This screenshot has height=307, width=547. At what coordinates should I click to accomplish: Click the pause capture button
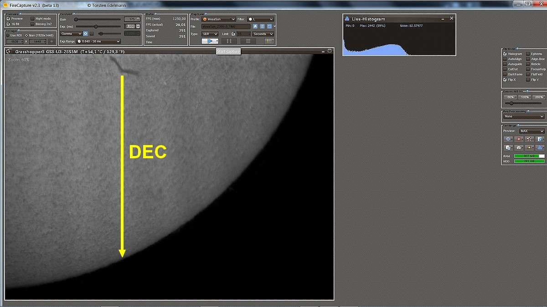point(229,41)
